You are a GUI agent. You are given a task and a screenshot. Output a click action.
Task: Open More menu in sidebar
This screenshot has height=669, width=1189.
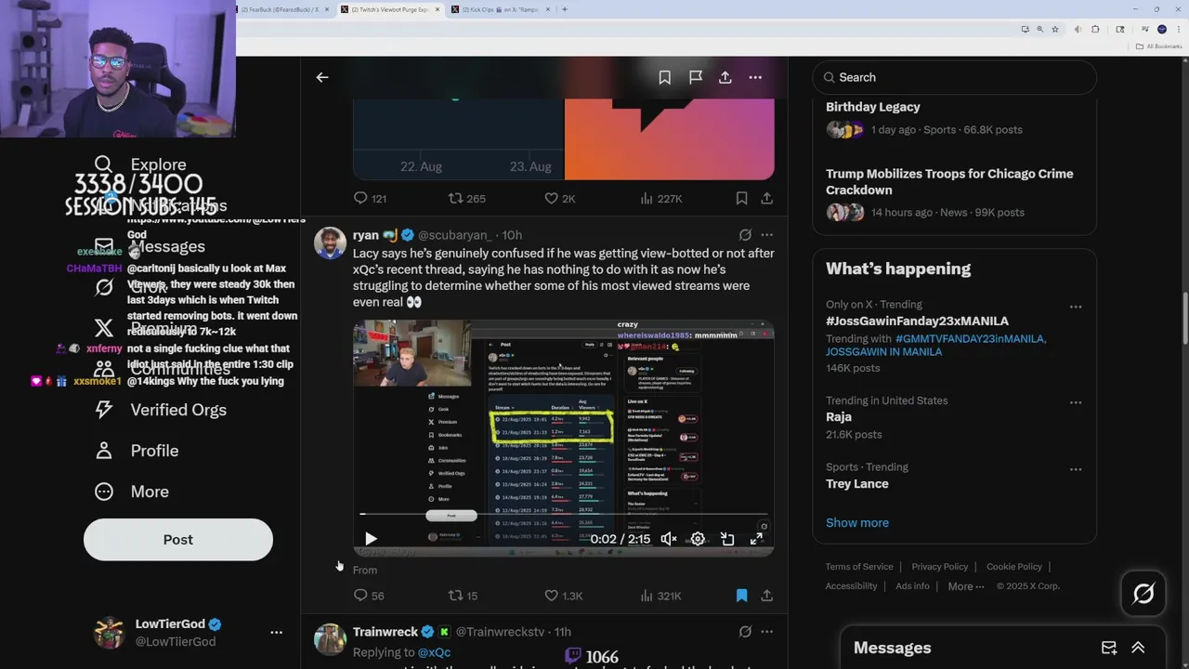pos(131,492)
